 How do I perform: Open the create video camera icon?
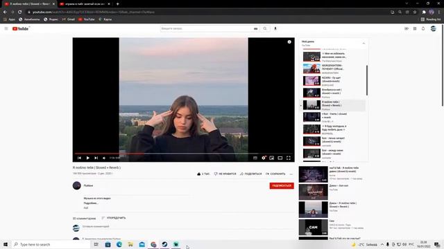(407, 28)
